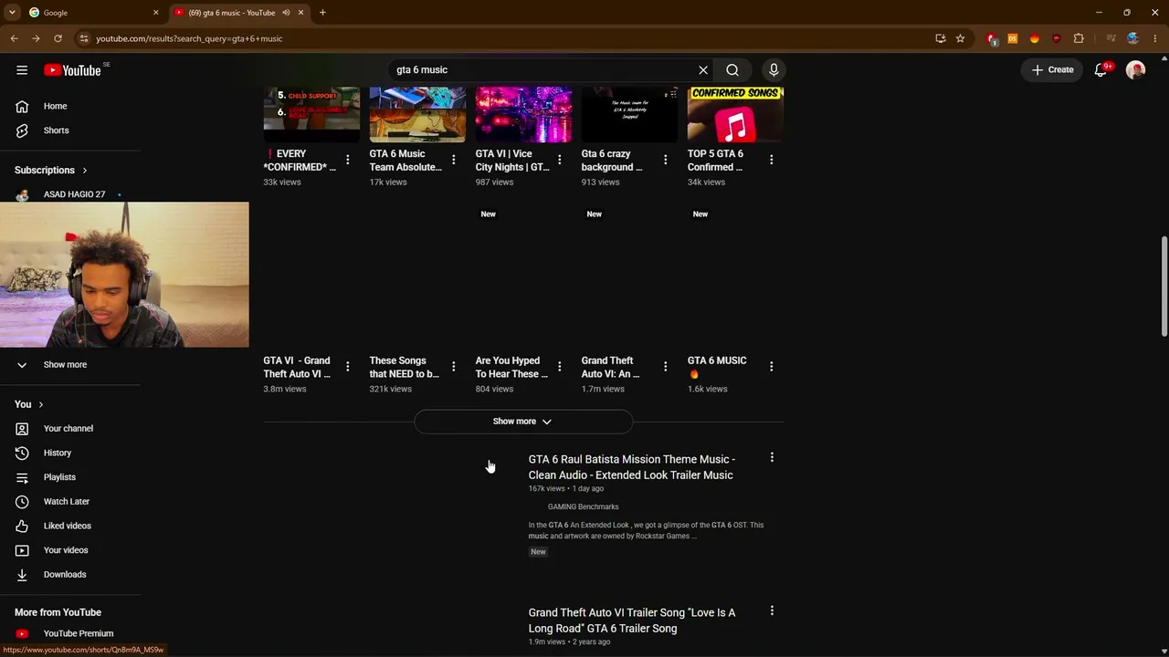Open the three-dot menu for Raul Batista video
This screenshot has height=657, width=1169.
click(x=772, y=457)
